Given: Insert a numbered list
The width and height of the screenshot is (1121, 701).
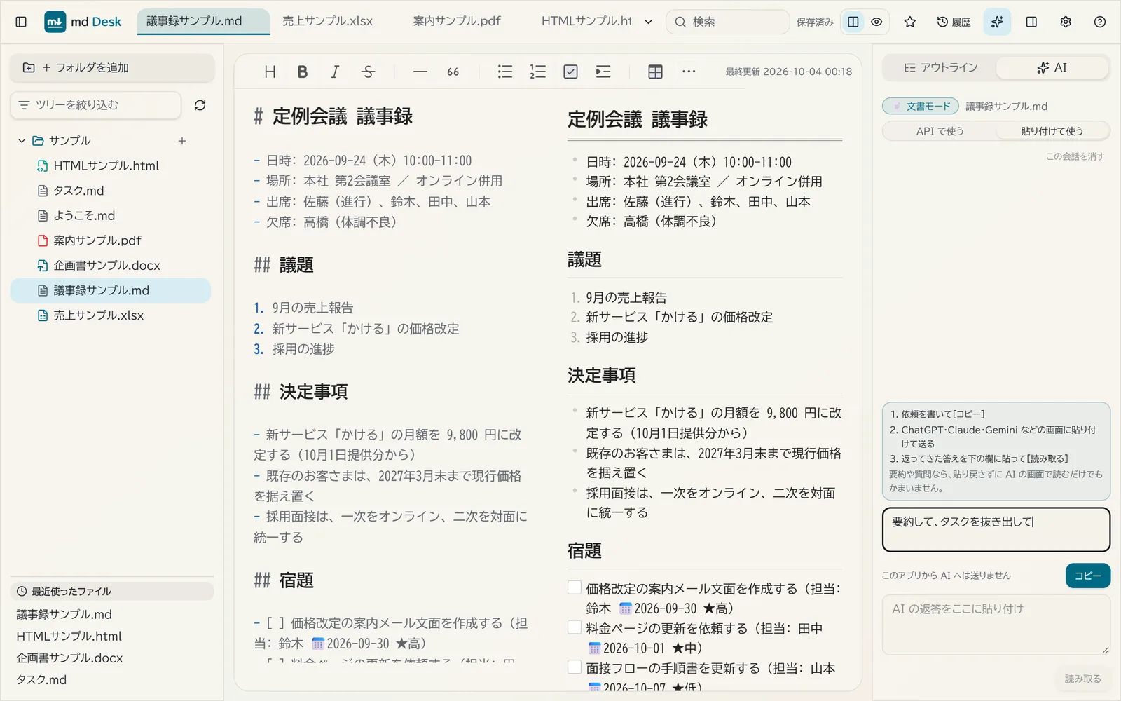Looking at the screenshot, I should click(x=537, y=72).
